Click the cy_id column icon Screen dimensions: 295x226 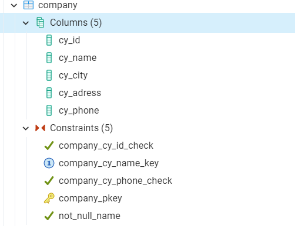tap(49, 40)
